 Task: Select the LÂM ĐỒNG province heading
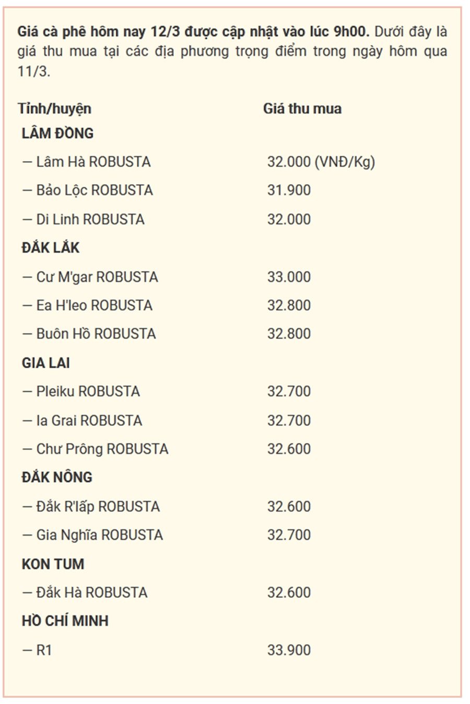pos(57,133)
